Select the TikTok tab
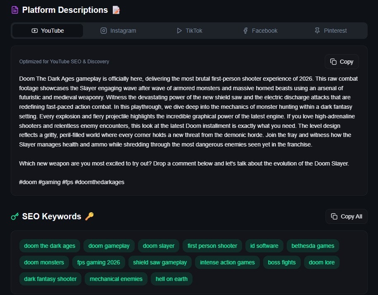 click(x=189, y=31)
